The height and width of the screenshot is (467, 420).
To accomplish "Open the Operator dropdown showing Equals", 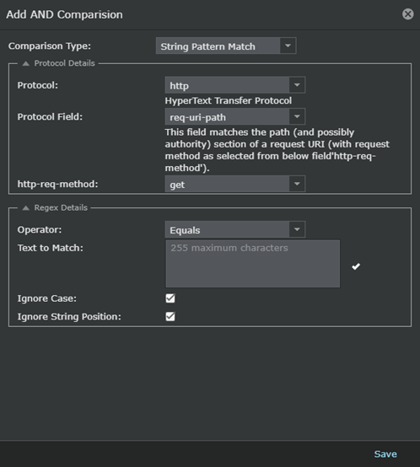I will 235,229.
